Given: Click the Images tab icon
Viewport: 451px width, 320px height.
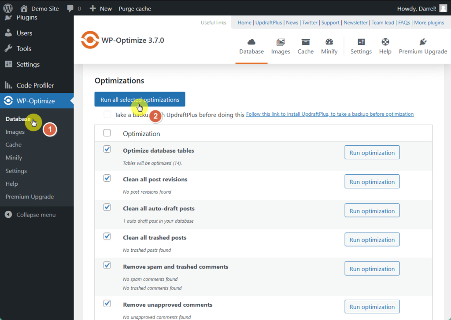Looking at the screenshot, I should (x=281, y=42).
